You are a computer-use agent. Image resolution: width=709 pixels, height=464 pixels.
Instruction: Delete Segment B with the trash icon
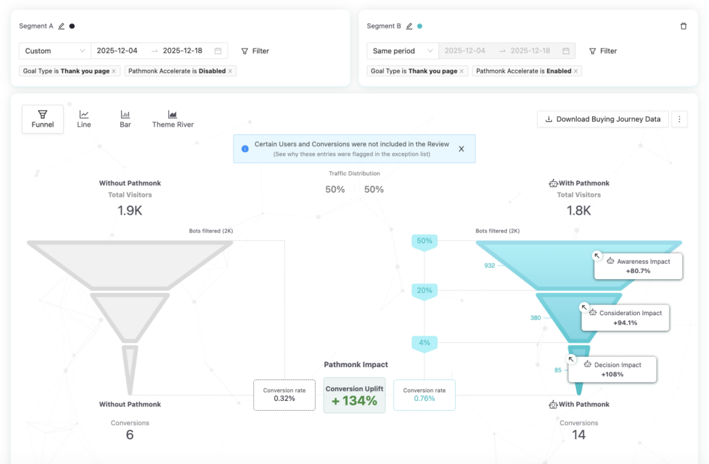pyautogui.click(x=683, y=26)
